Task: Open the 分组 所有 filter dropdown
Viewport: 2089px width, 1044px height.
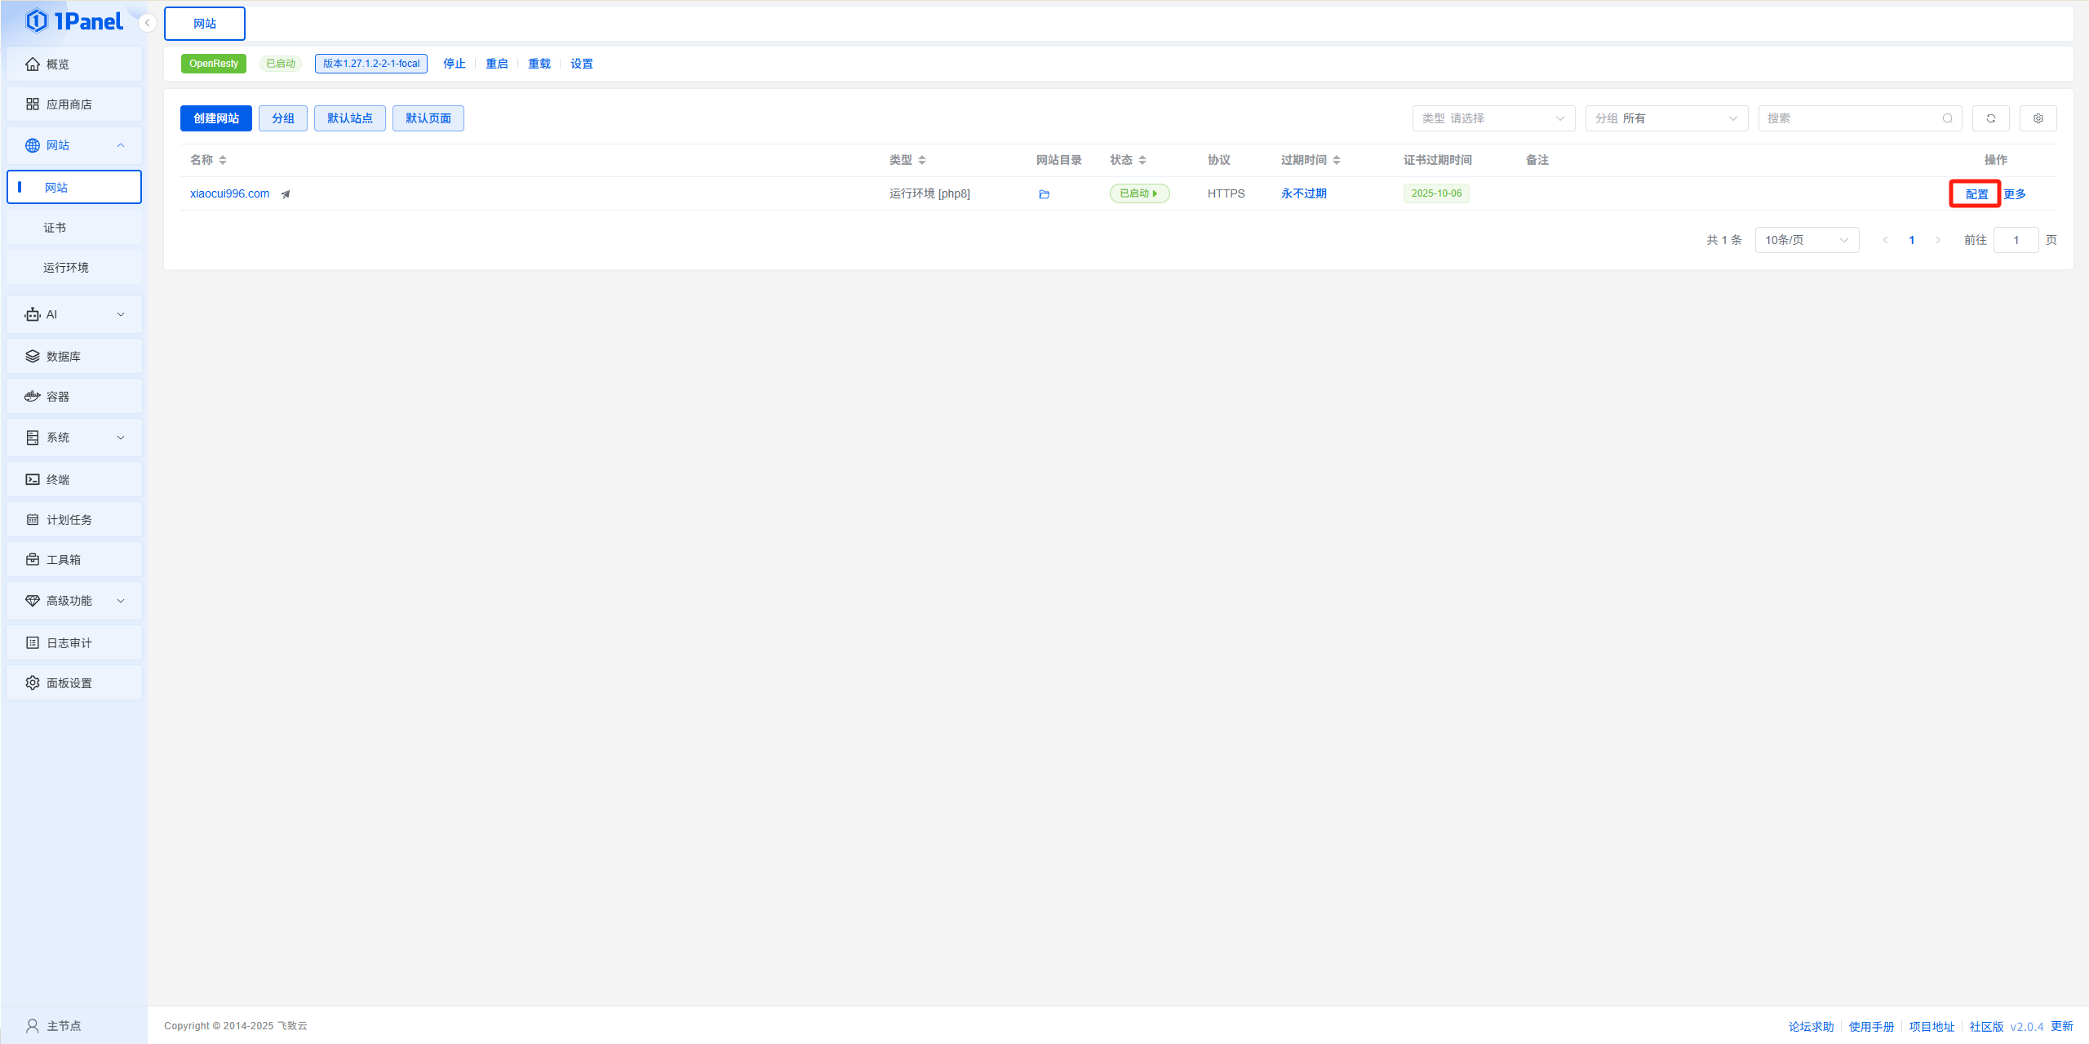Action: point(1665,118)
